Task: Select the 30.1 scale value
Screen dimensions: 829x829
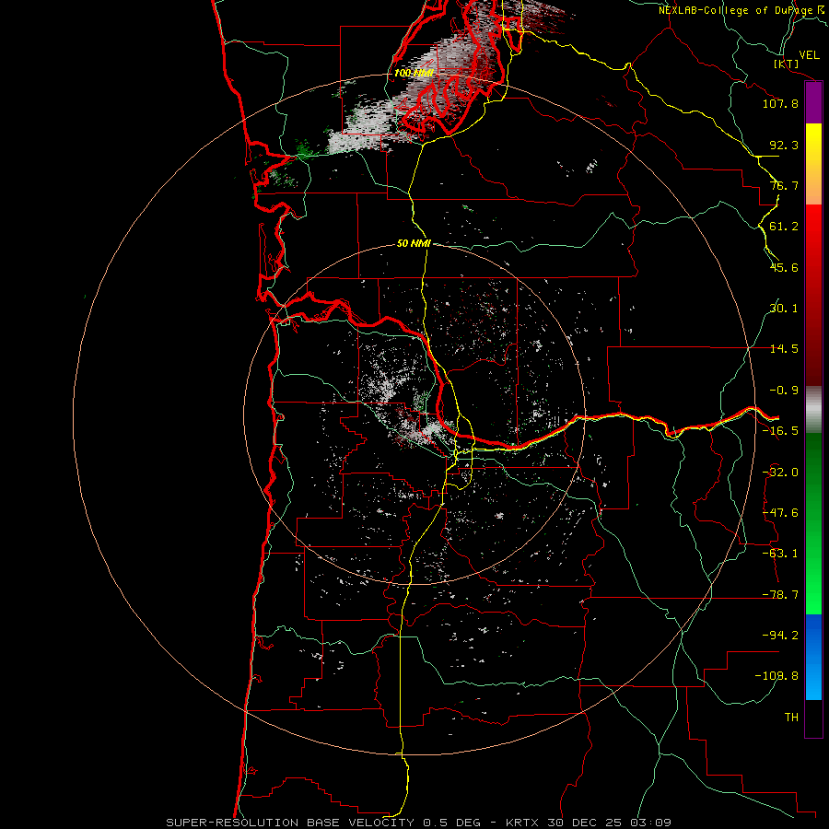Action: (x=784, y=309)
